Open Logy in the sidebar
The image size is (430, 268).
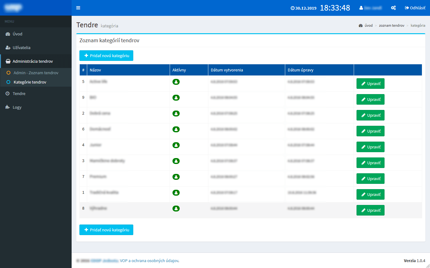36,107
